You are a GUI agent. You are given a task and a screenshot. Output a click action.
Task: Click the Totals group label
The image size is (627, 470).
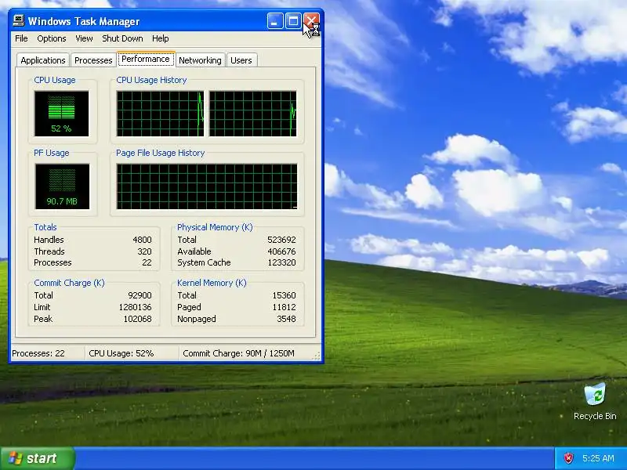click(x=45, y=227)
